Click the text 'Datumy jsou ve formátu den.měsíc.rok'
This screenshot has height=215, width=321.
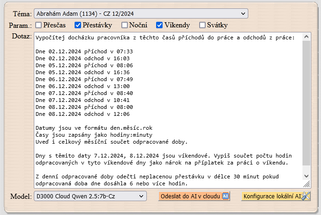[x=94, y=128]
